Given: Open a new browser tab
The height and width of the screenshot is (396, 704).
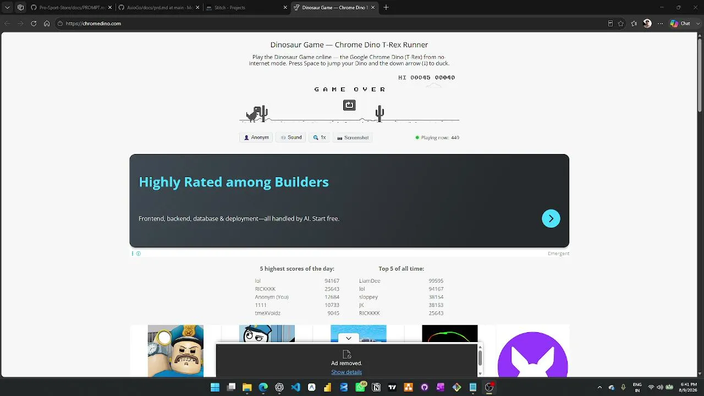Looking at the screenshot, I should [x=386, y=8].
